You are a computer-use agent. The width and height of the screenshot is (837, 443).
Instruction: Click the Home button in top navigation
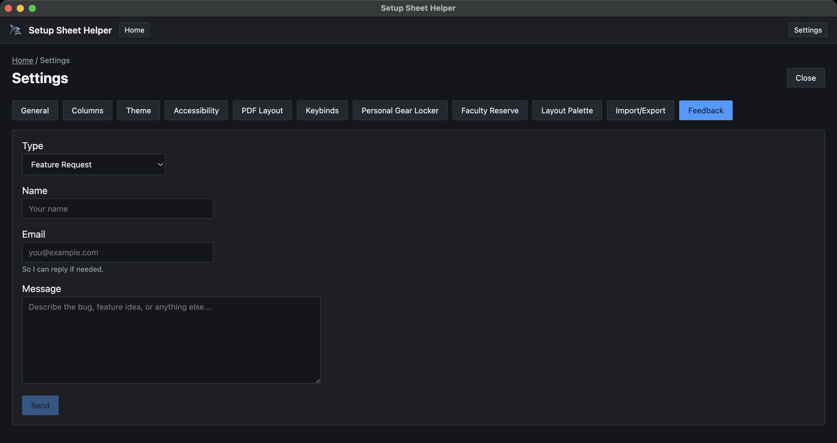tap(134, 30)
